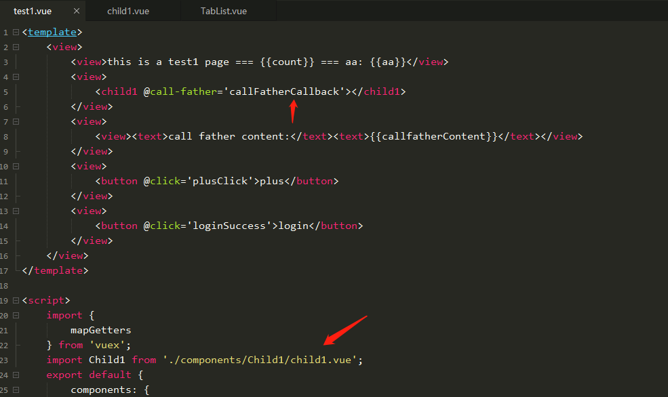Click the template link on line 1
Screen dimensions: 668x397
coord(52,32)
